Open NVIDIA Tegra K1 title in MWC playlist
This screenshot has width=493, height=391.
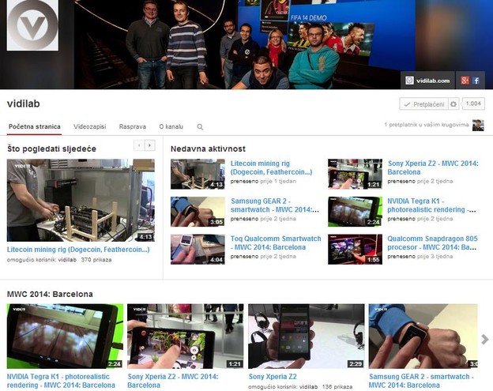pos(61,381)
